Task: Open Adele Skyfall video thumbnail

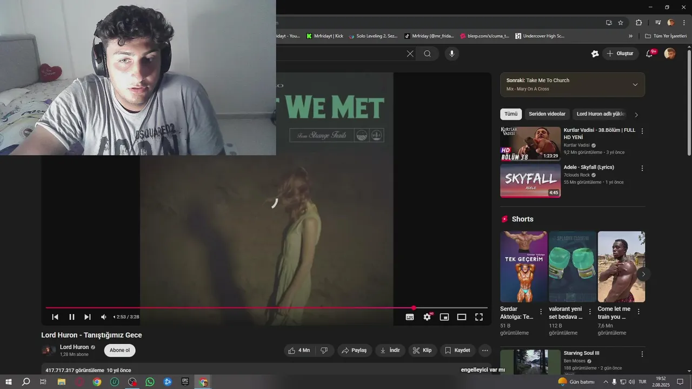Action: coord(530,180)
